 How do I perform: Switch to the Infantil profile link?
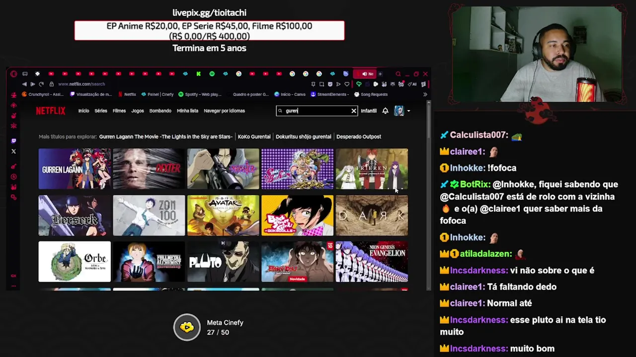(x=369, y=111)
